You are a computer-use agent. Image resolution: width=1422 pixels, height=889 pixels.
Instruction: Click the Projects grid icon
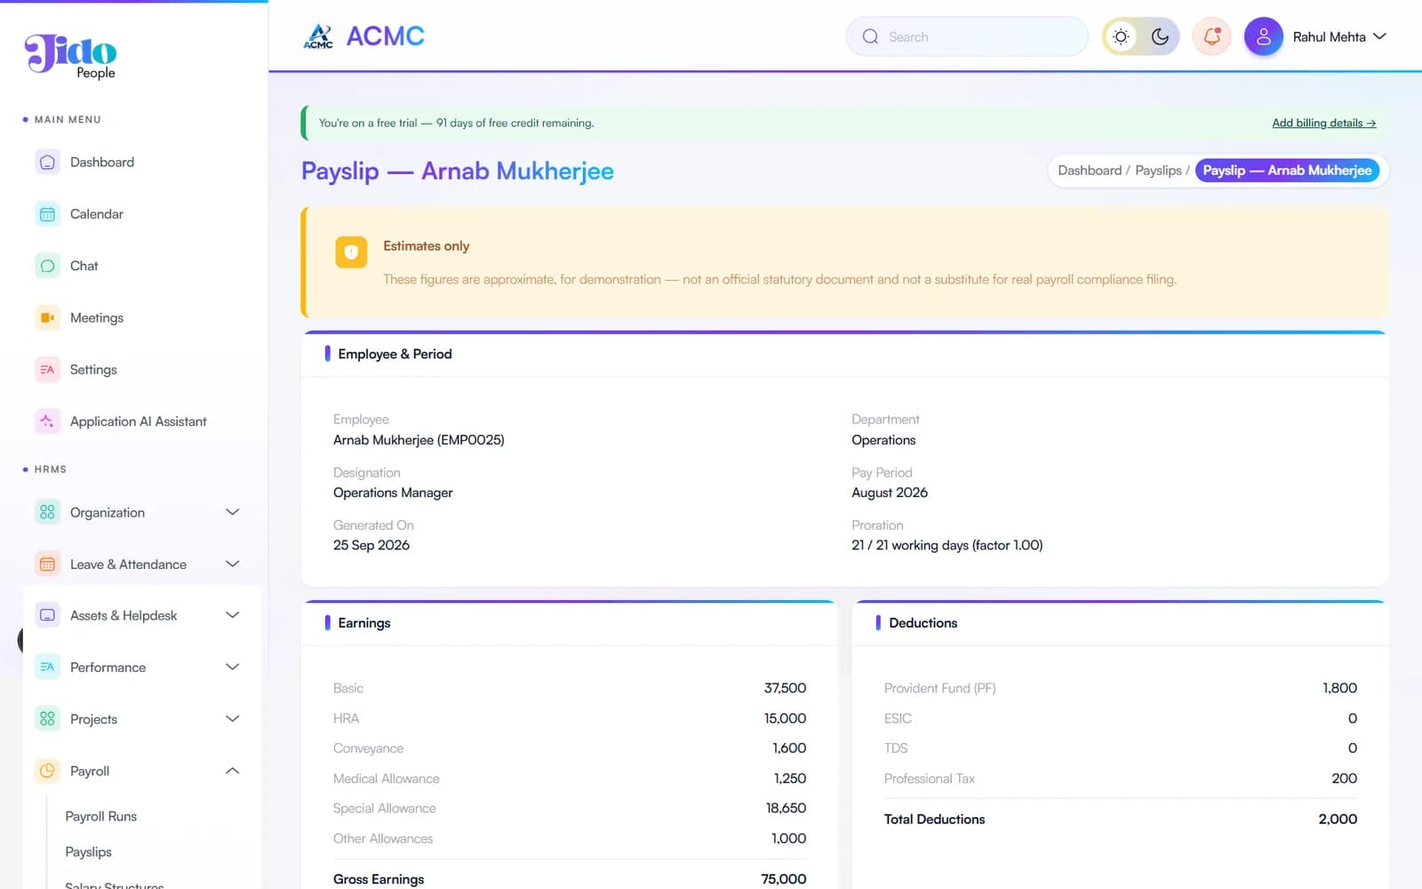point(47,719)
